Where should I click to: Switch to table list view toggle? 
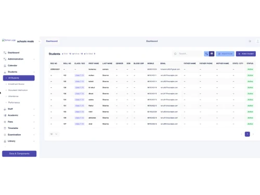(212, 54)
